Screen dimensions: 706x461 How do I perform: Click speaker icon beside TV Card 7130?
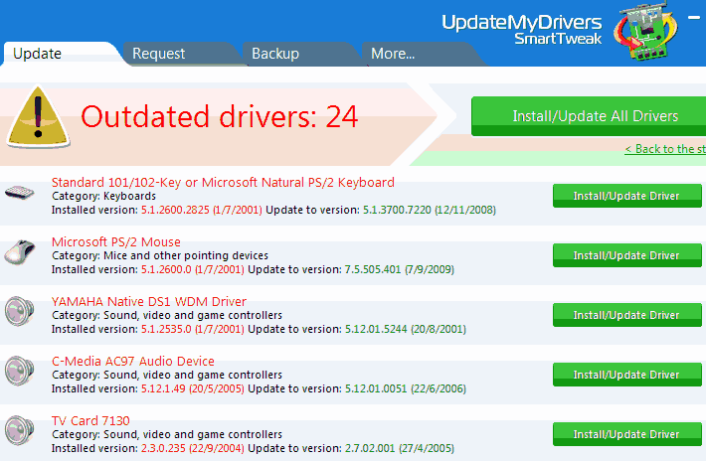[19, 430]
